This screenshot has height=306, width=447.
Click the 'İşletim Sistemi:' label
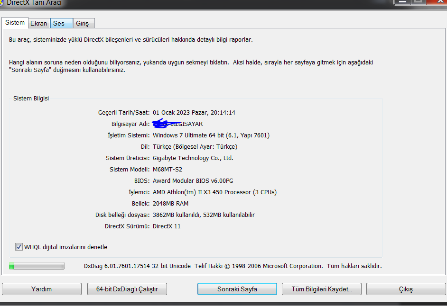point(129,135)
